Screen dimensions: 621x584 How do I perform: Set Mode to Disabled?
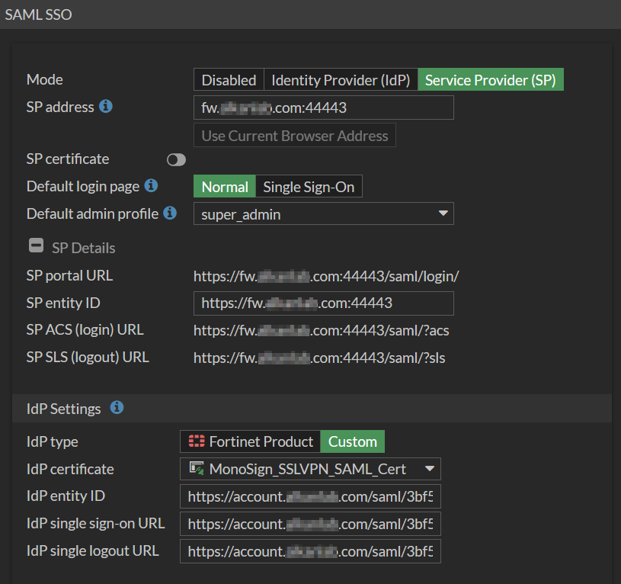tap(229, 80)
